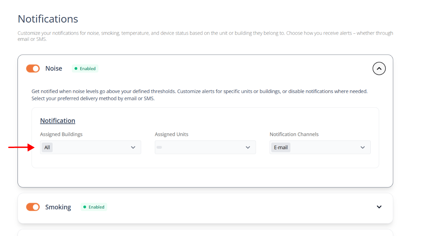The width and height of the screenshot is (425, 236).
Task: Click the Noise "Enabled" status badge
Action: click(x=85, y=68)
